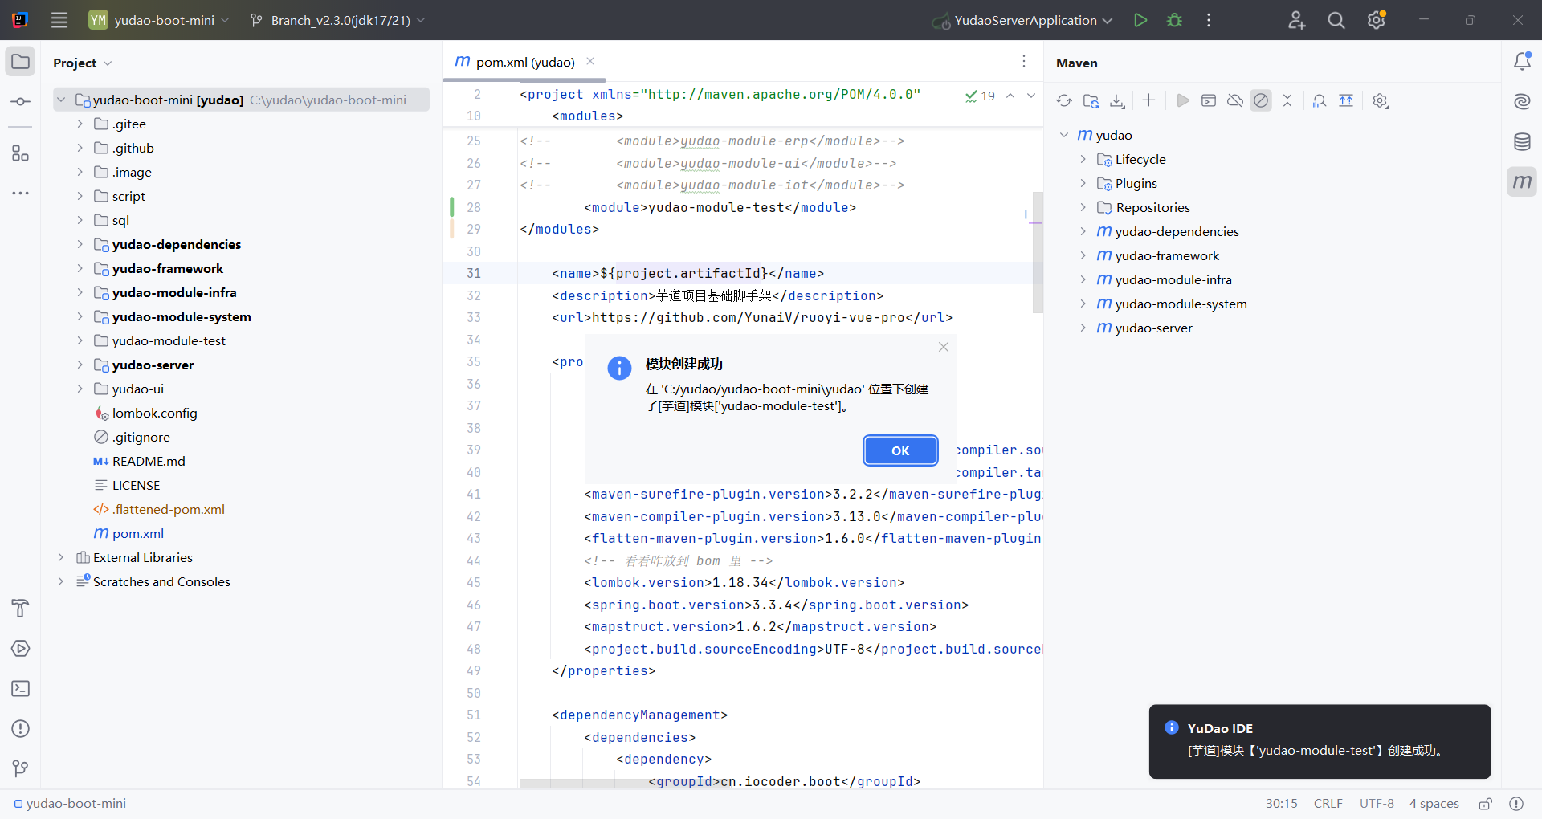Click OK in the module created dialog
Viewport: 1542px width, 819px height.
coord(900,450)
